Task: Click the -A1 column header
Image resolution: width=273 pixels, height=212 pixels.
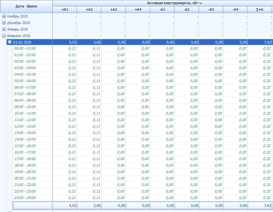Action: tap(162, 9)
